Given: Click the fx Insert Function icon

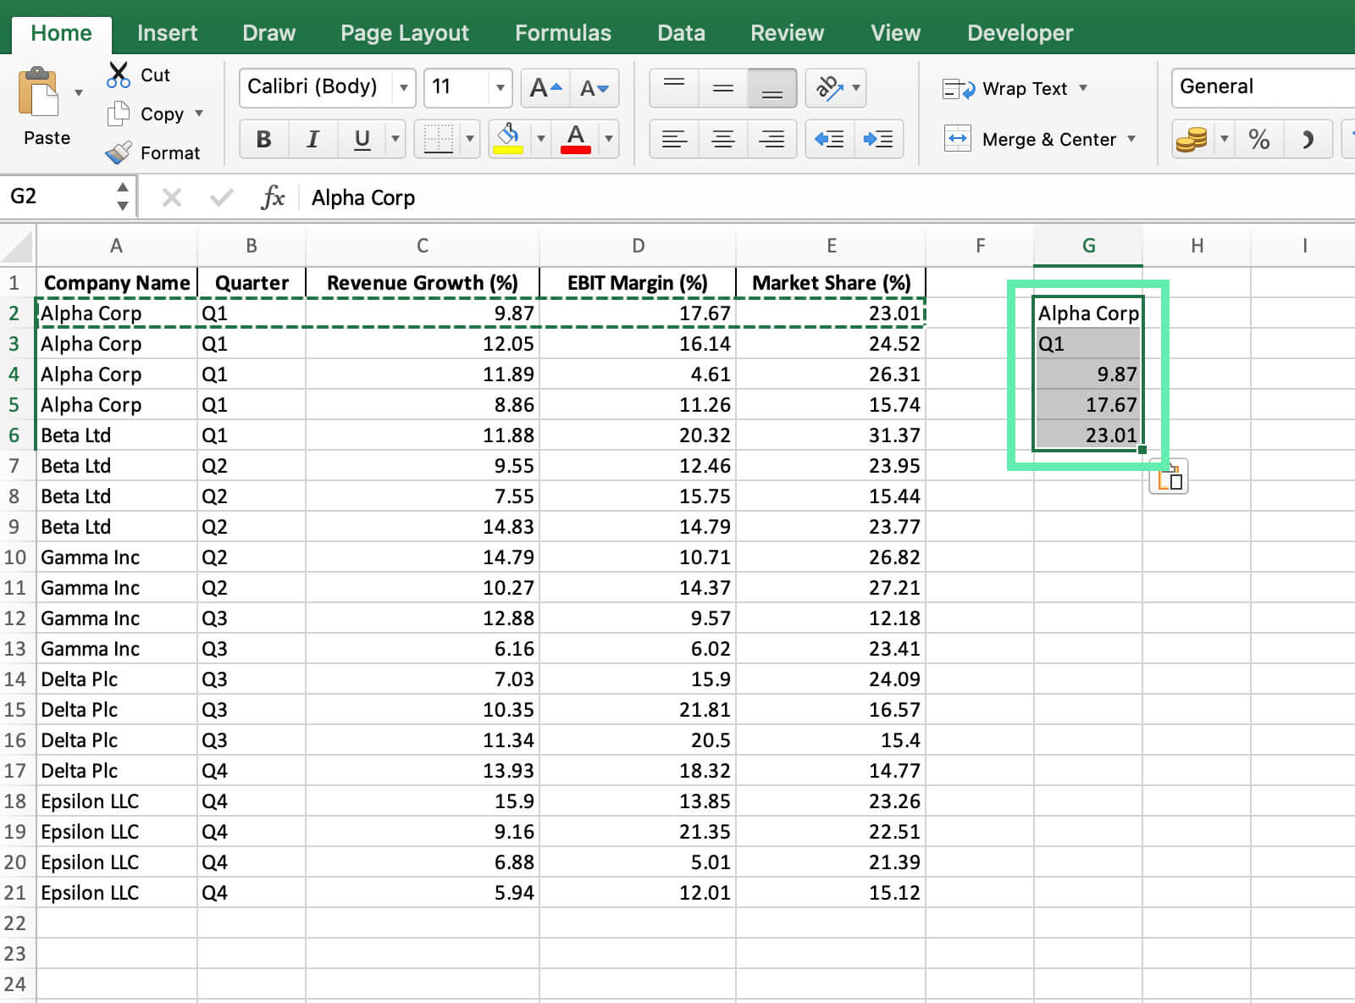Looking at the screenshot, I should (273, 197).
